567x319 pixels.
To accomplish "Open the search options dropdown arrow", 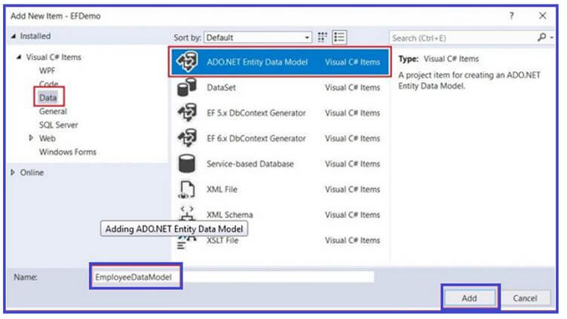I will tap(551, 37).
